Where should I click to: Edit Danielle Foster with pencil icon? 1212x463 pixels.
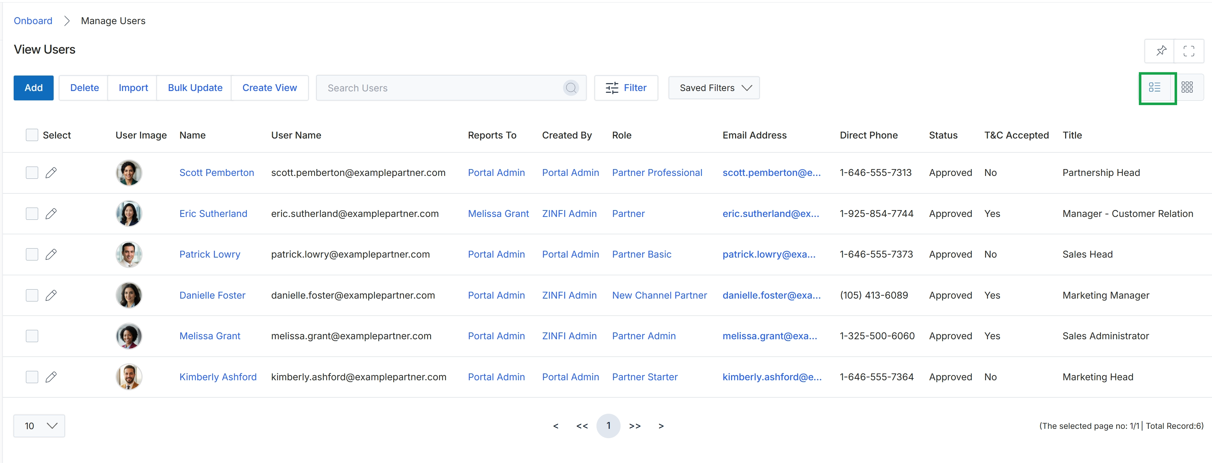tap(51, 295)
